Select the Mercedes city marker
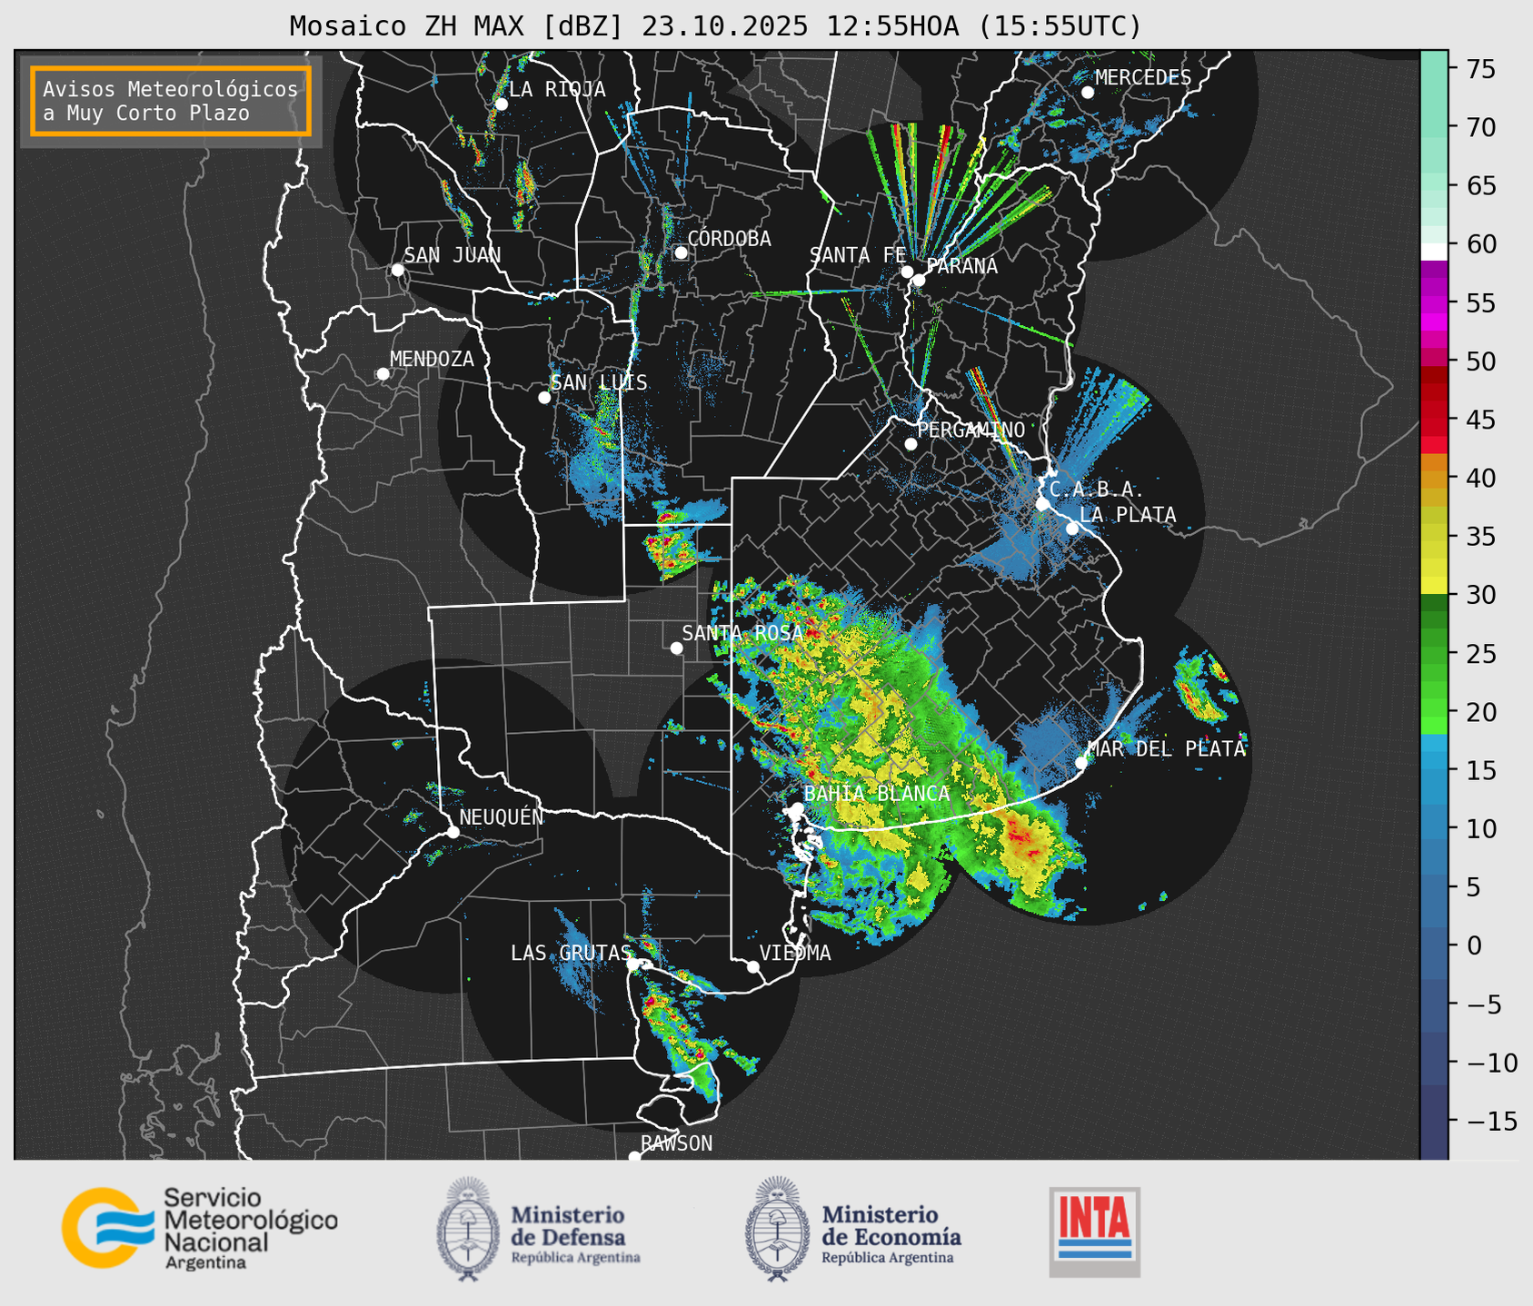 [x=1087, y=92]
